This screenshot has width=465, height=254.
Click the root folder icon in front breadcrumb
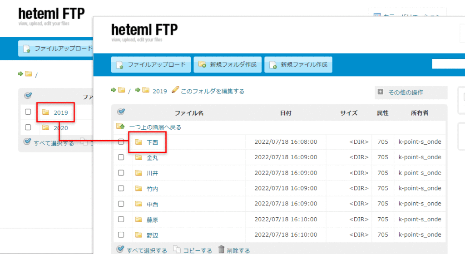pyautogui.click(x=121, y=90)
